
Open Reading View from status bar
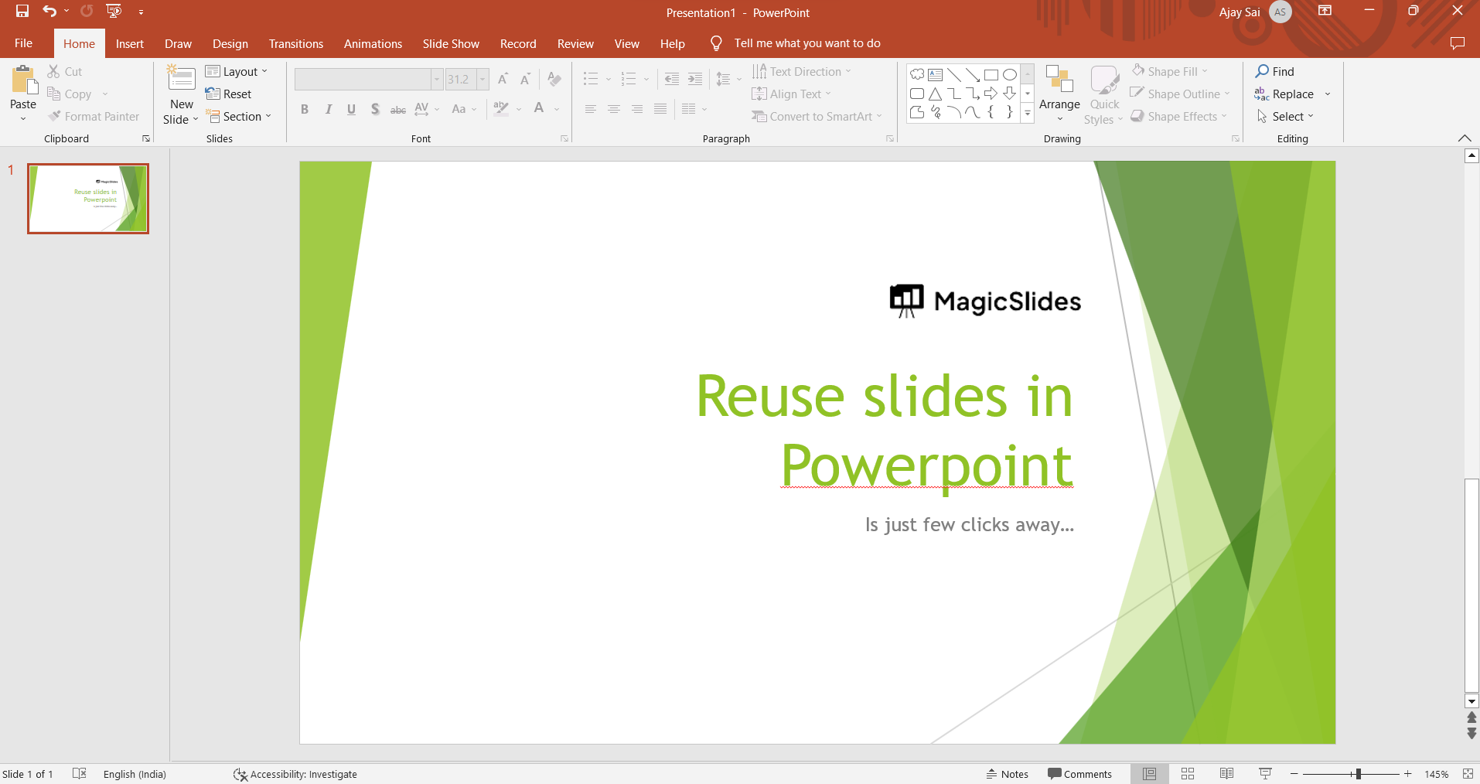1226,774
